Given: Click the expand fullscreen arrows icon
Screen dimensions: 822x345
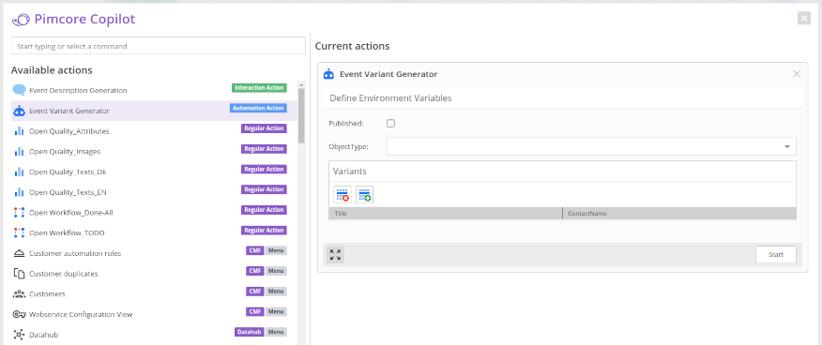Looking at the screenshot, I should 336,255.
